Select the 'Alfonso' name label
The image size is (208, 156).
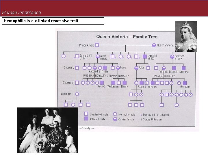click(153, 86)
